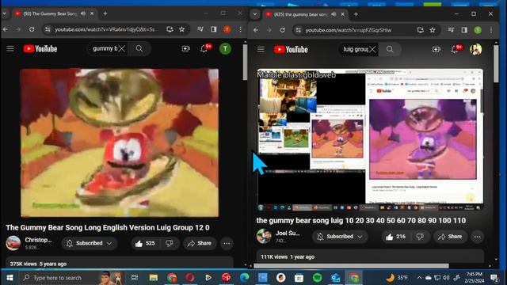Click the left browser address bar URL
This screenshot has height=285, width=507.
tap(105, 29)
